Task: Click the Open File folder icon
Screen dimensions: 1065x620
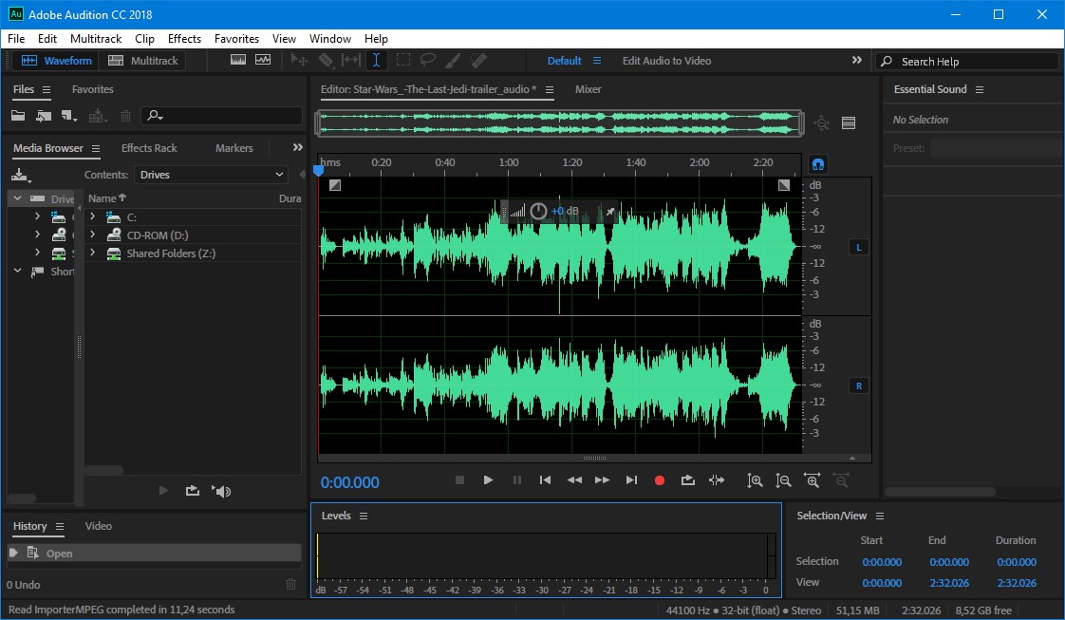Action: point(18,116)
